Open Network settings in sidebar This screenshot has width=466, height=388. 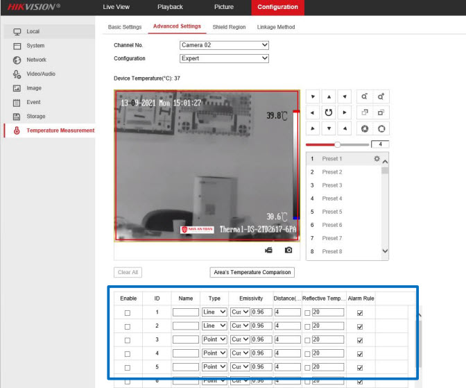click(x=36, y=60)
